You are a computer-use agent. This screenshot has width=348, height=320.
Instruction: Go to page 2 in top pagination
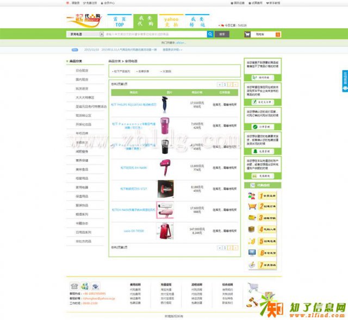tap(230, 85)
